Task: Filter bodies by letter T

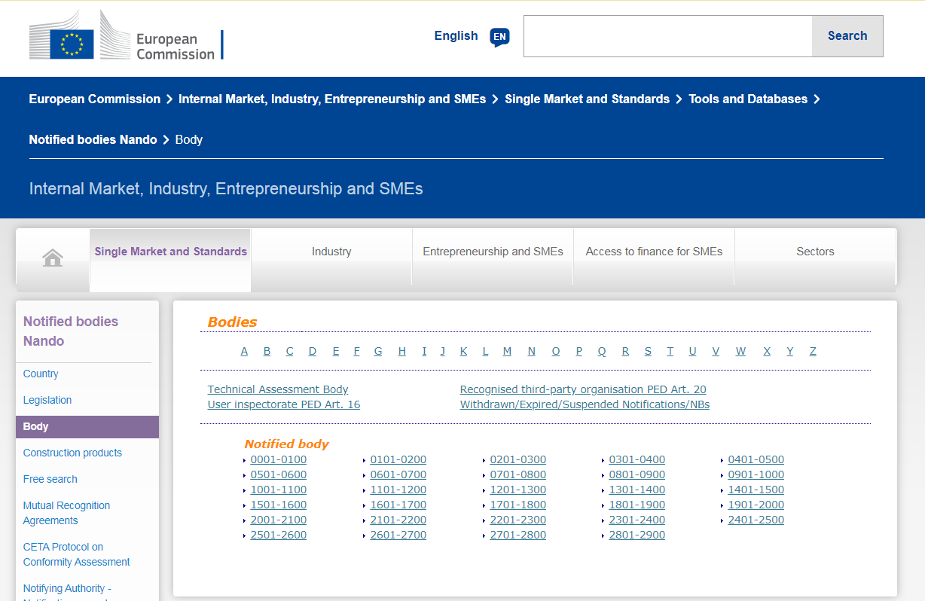Action: click(670, 351)
